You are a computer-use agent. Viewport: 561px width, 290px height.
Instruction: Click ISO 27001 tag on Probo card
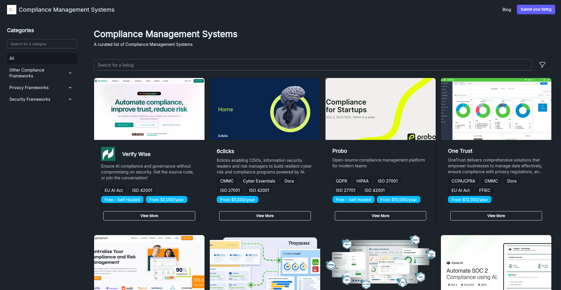click(x=388, y=181)
